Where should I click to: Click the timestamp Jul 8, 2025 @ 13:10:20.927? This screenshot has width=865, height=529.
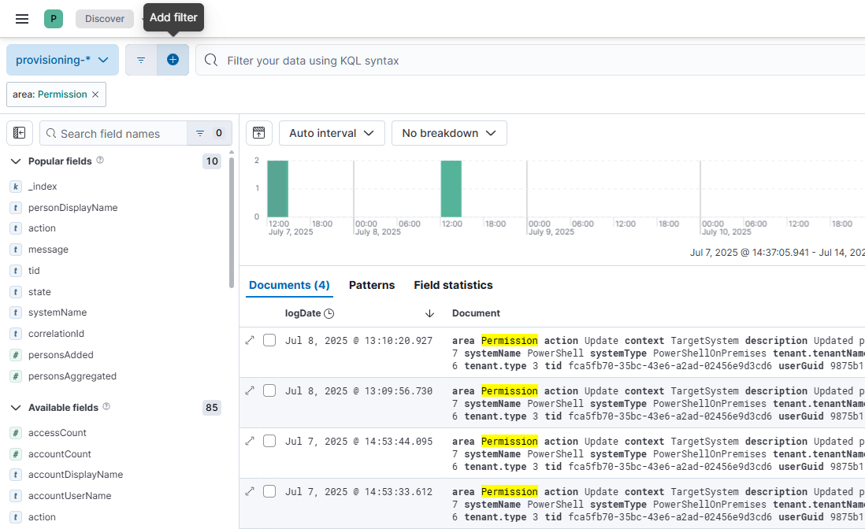[358, 341]
